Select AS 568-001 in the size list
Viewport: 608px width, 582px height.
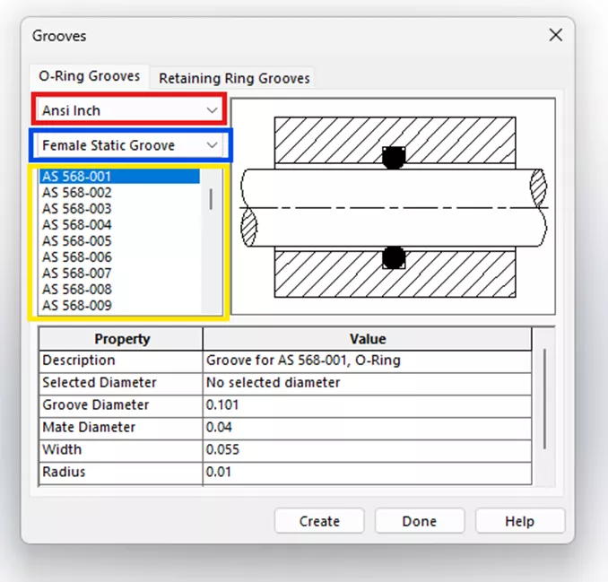(x=119, y=177)
